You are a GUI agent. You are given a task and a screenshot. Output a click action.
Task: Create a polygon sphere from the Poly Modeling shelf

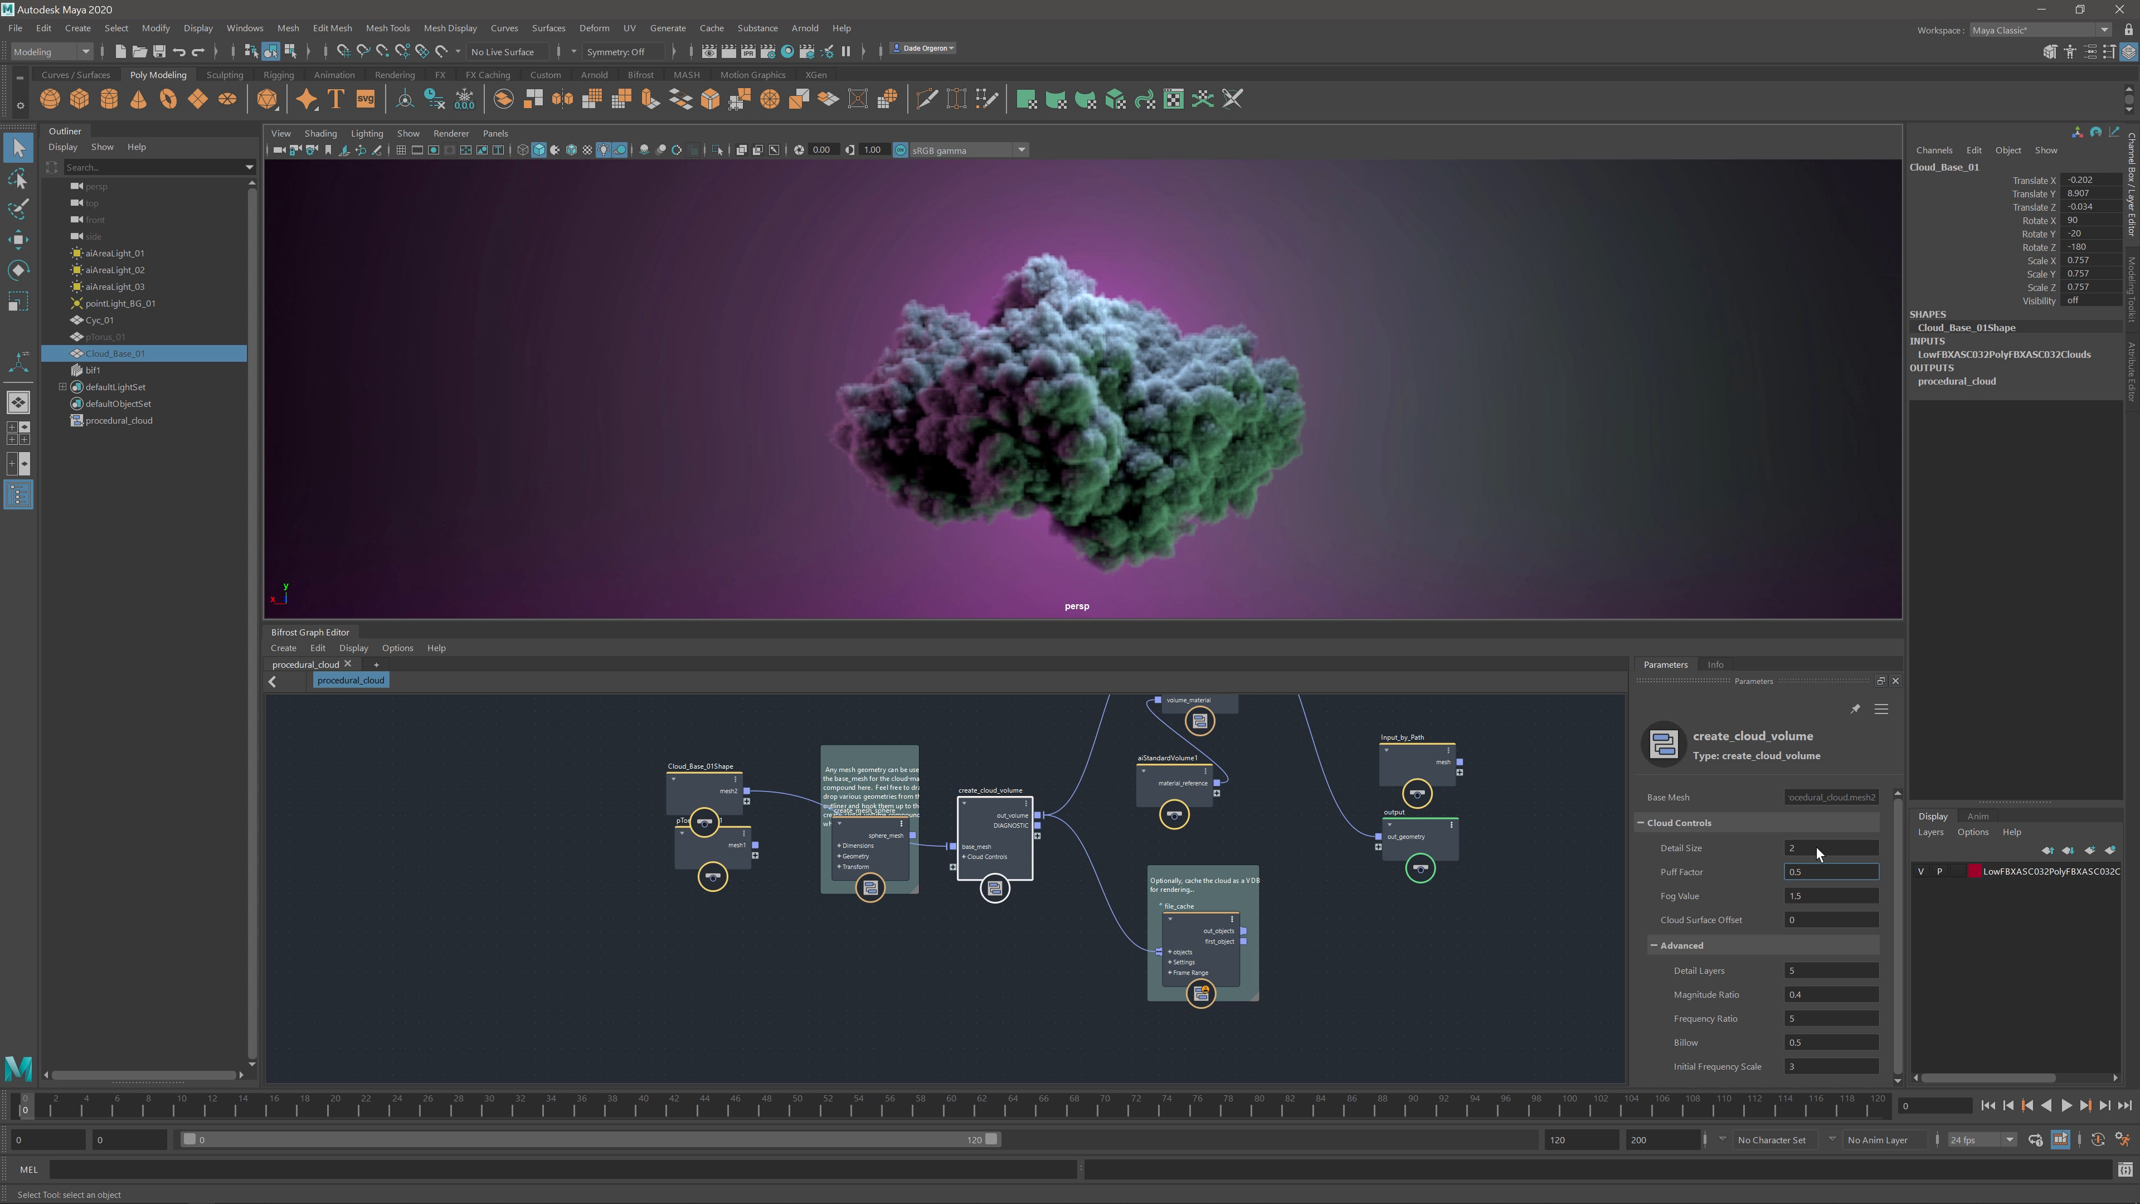click(x=50, y=99)
